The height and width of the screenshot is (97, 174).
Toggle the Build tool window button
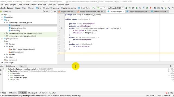tap(23, 93)
